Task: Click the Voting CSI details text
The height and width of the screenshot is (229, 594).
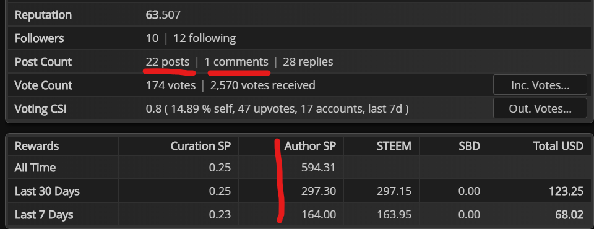Action: tap(277, 109)
